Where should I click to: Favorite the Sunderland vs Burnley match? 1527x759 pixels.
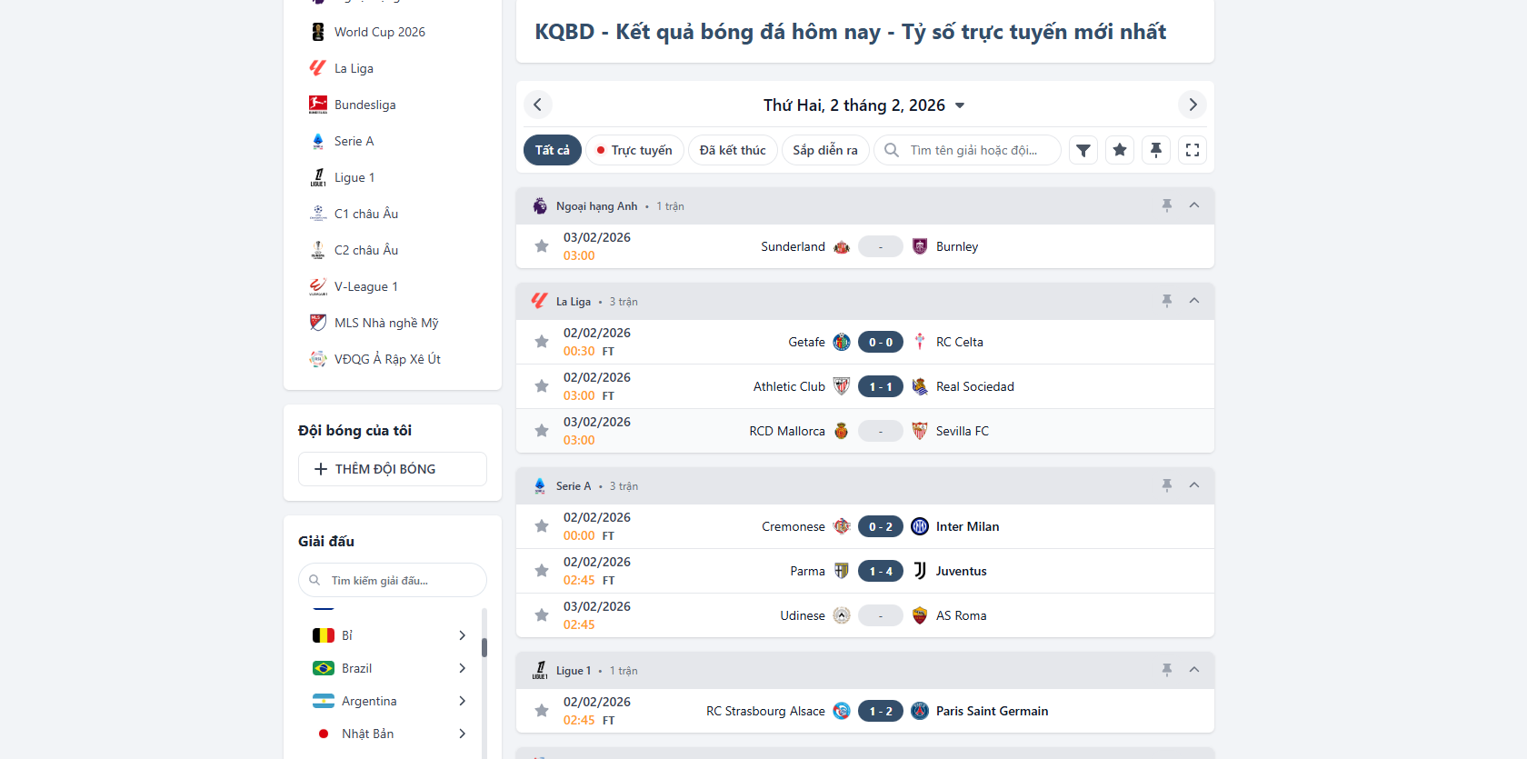coord(542,246)
